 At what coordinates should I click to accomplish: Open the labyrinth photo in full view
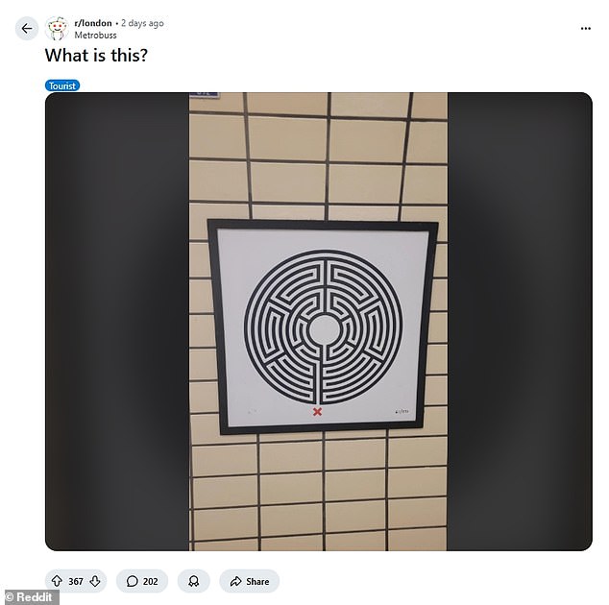tap(318, 321)
